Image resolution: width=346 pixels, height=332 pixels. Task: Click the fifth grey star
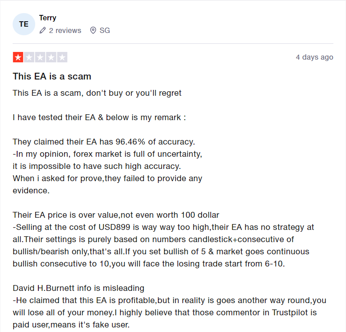pos(62,57)
